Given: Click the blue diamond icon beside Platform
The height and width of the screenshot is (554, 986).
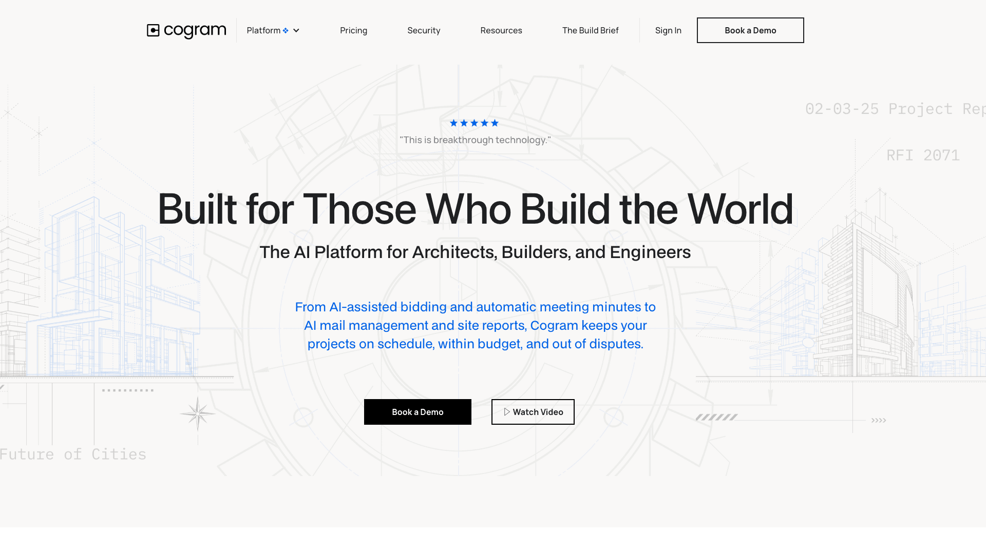Looking at the screenshot, I should (x=286, y=31).
